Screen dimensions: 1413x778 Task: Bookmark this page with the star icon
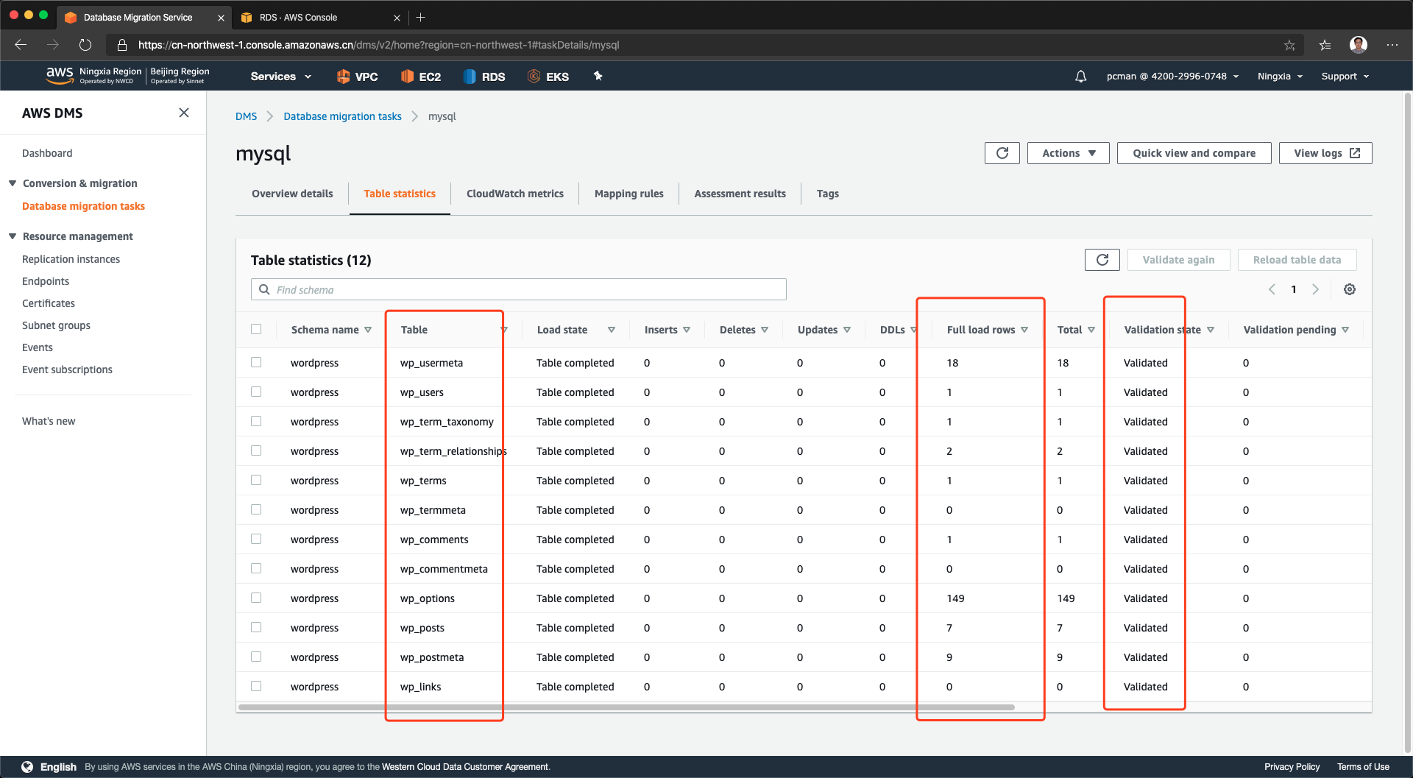click(x=1289, y=45)
